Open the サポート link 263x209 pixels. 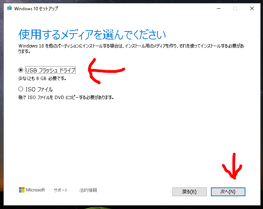click(61, 190)
